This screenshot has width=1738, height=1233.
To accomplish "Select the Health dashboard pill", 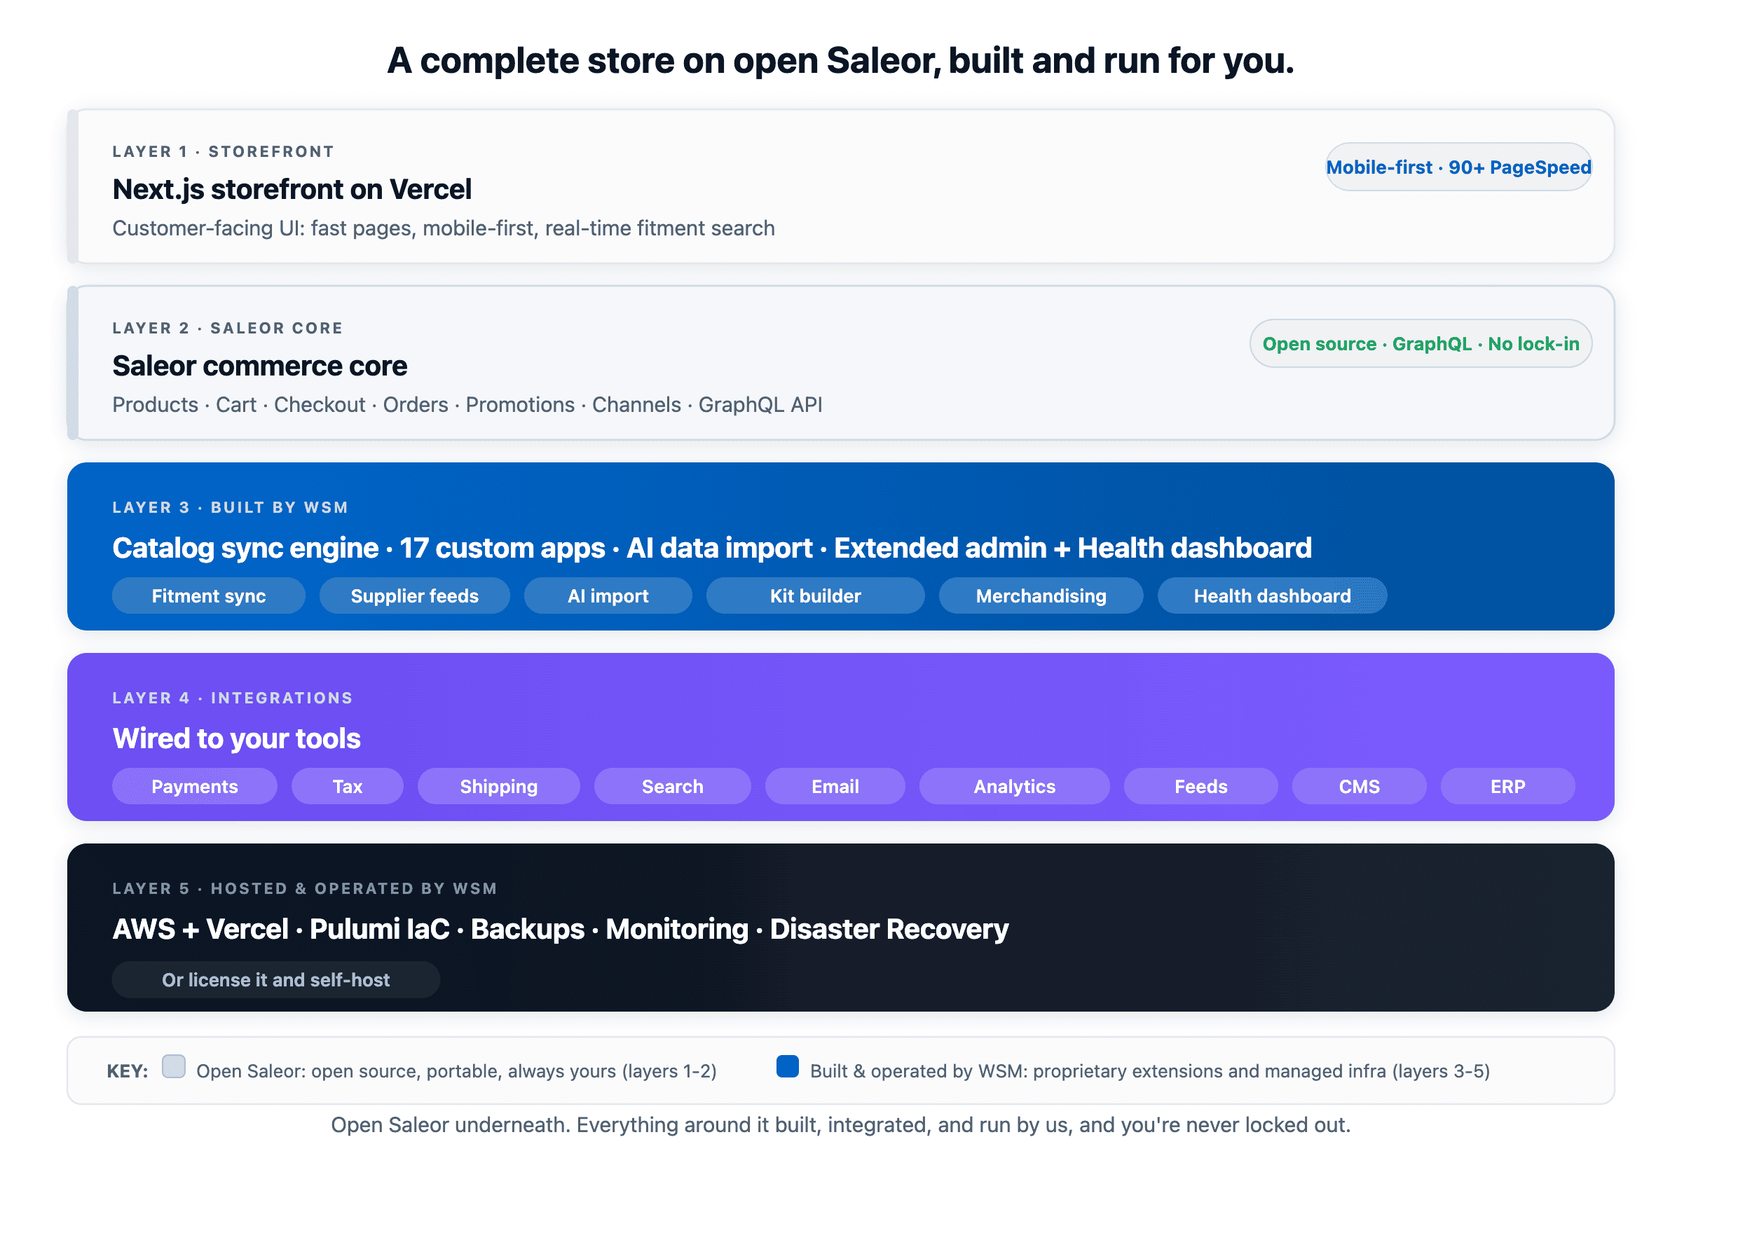I will (1272, 596).
